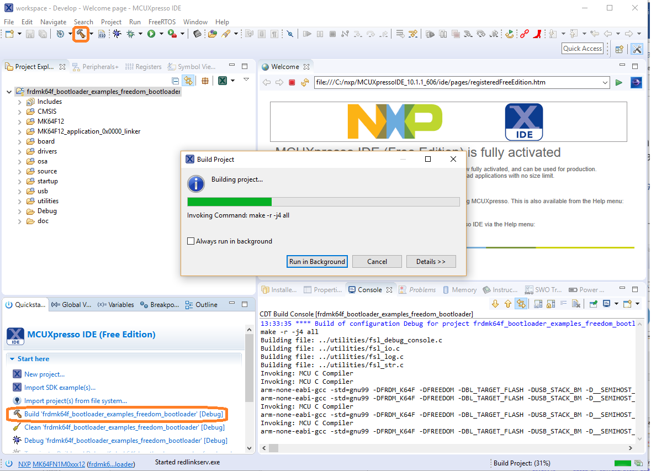Select the Build hammer icon in toolbar

click(80, 34)
